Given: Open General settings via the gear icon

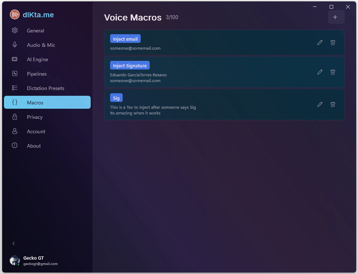Looking at the screenshot, I should [x=14, y=31].
